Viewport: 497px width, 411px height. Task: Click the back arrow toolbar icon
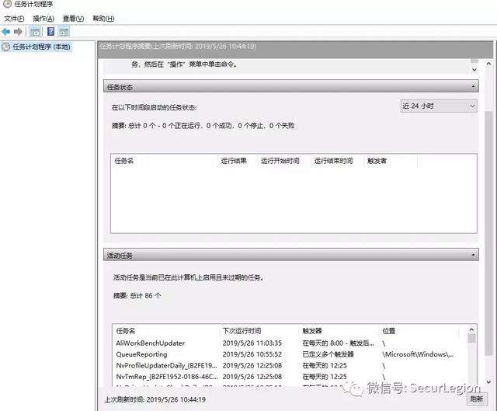(x=6, y=31)
